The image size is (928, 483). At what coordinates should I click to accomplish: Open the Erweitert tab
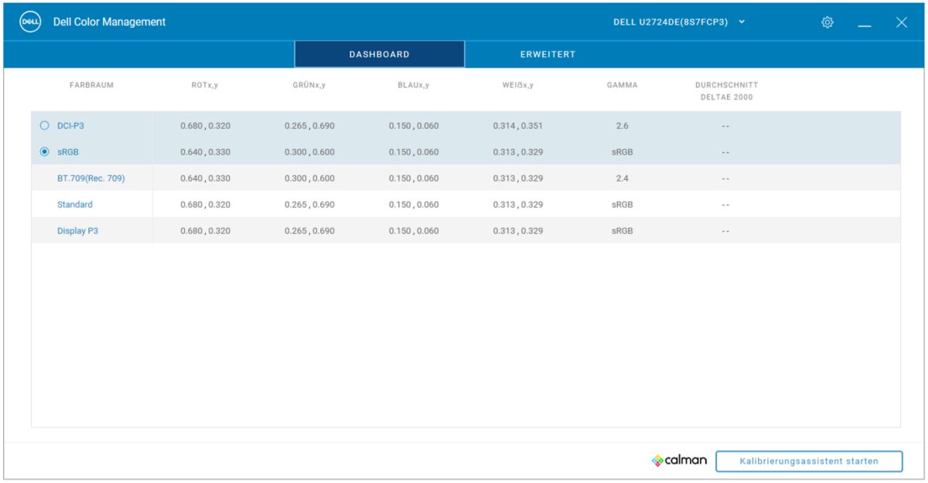pyautogui.click(x=548, y=55)
